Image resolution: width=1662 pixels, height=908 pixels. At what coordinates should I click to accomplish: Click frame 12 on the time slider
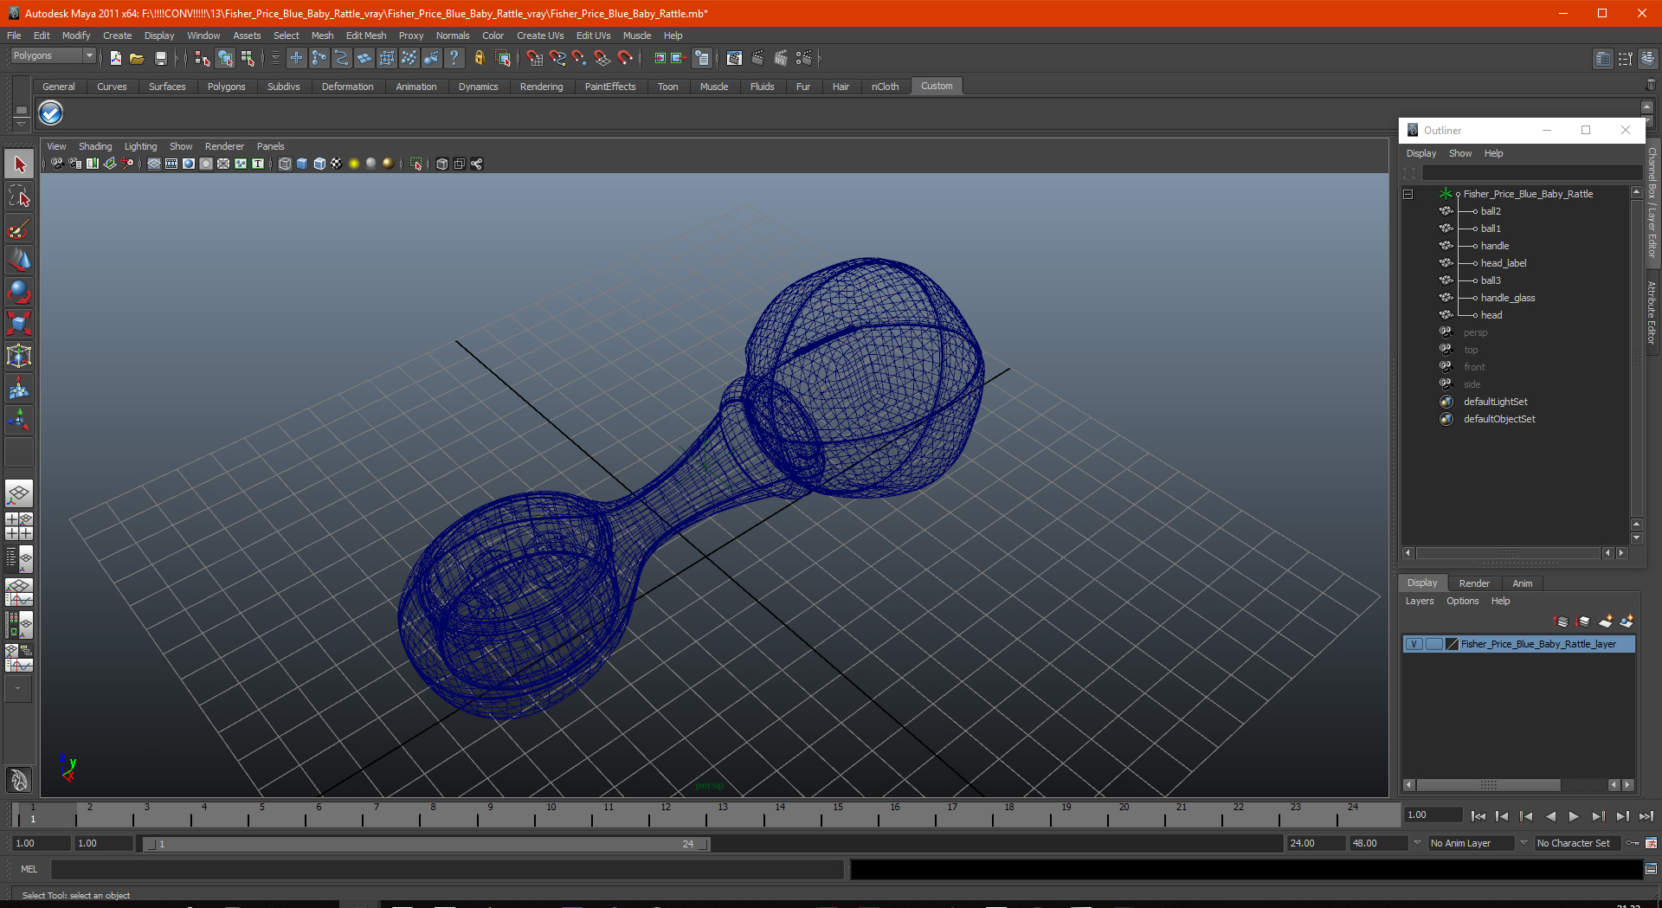click(x=665, y=814)
